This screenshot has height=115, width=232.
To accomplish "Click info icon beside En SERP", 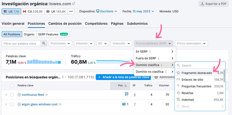I will coord(150,51).
